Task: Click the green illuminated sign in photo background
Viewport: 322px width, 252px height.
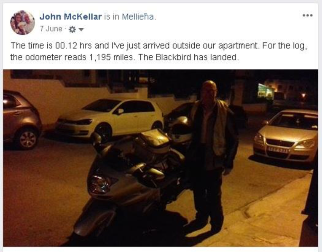Action: click(266, 91)
